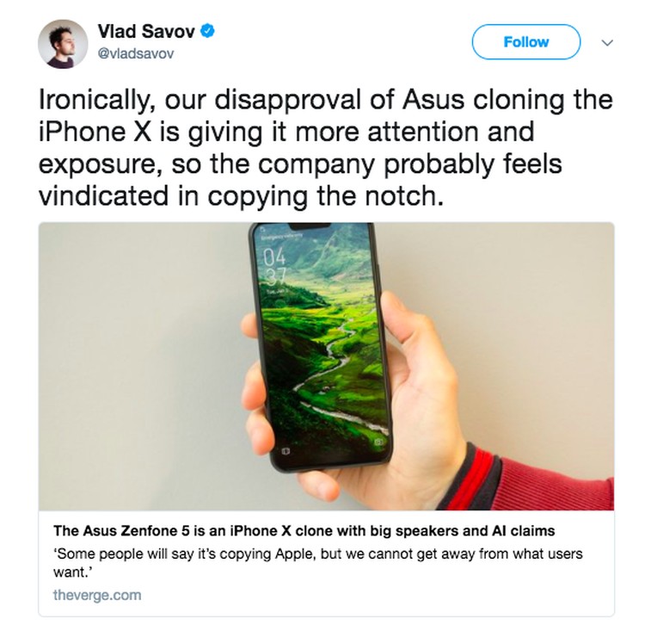645x631 pixels.
Task: Click the words "iPhone X" in tweet text
Action: 95,132
